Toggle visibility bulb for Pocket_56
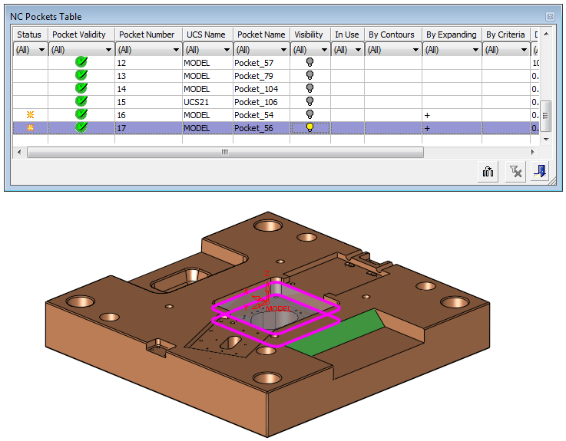 [309, 128]
